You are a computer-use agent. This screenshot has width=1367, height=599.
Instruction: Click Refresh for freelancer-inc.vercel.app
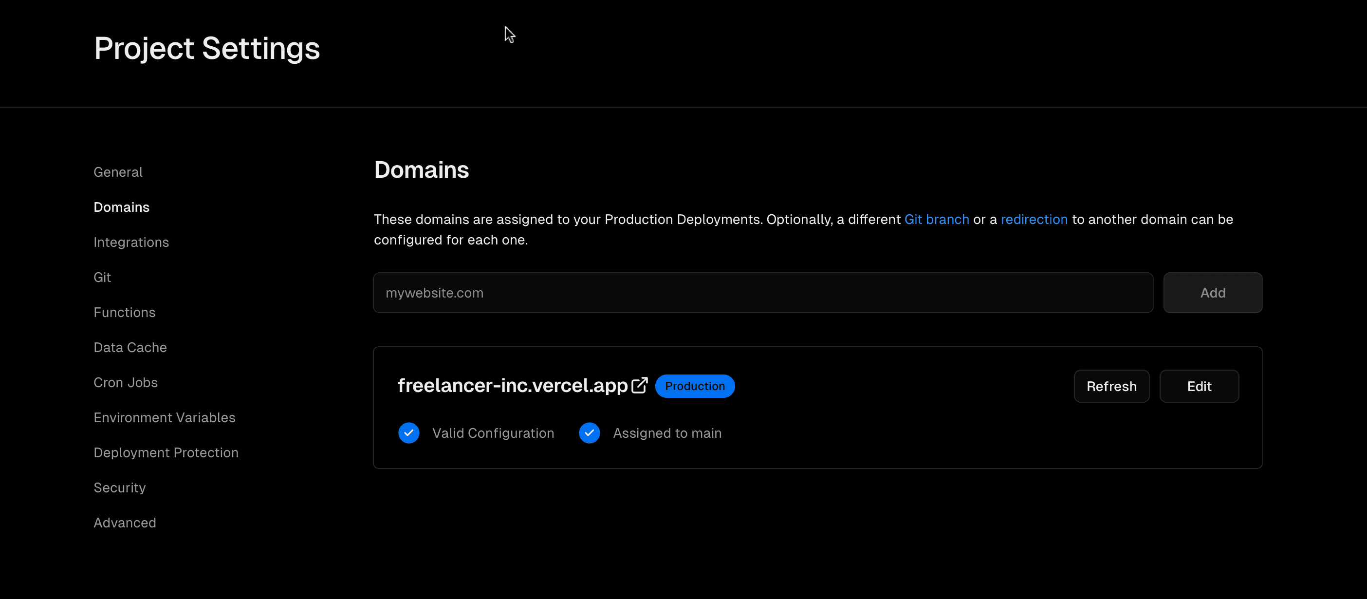[x=1111, y=386]
